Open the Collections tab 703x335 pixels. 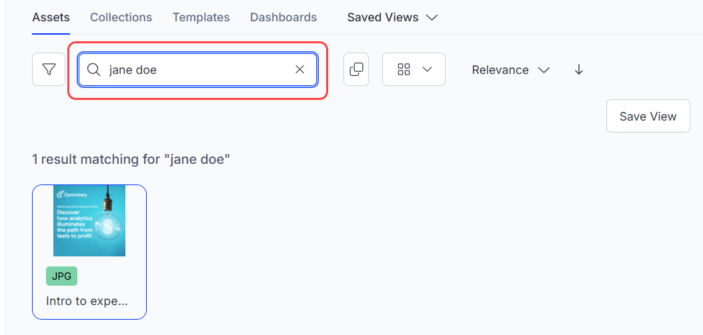point(121,17)
